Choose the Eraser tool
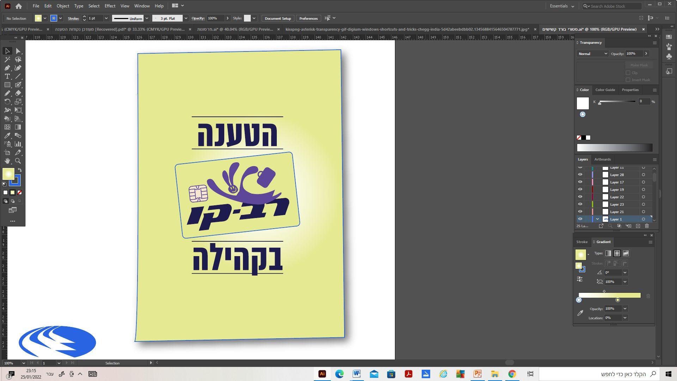This screenshot has height=381, width=677. (18, 93)
